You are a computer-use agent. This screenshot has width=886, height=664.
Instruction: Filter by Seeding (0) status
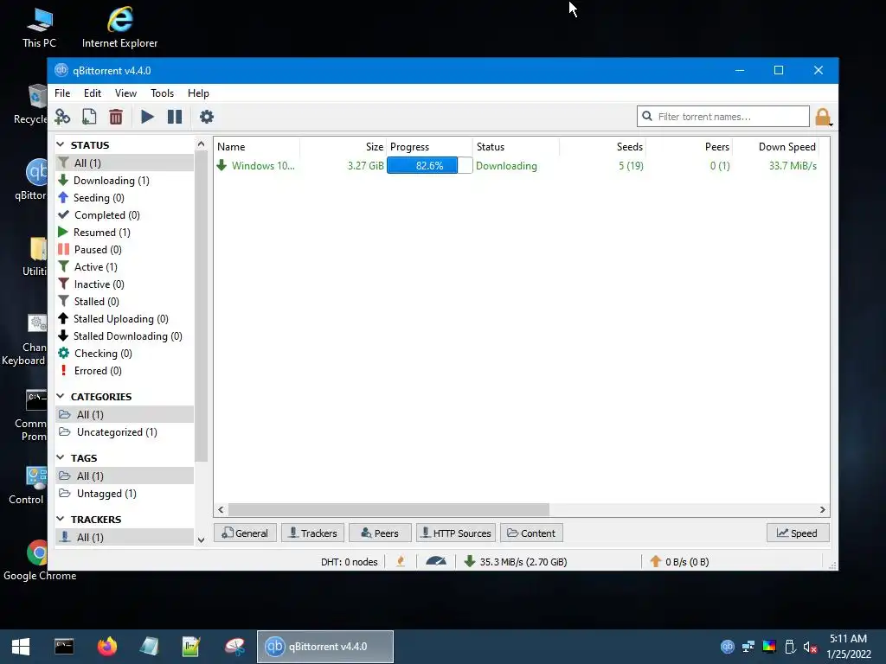click(x=125, y=198)
